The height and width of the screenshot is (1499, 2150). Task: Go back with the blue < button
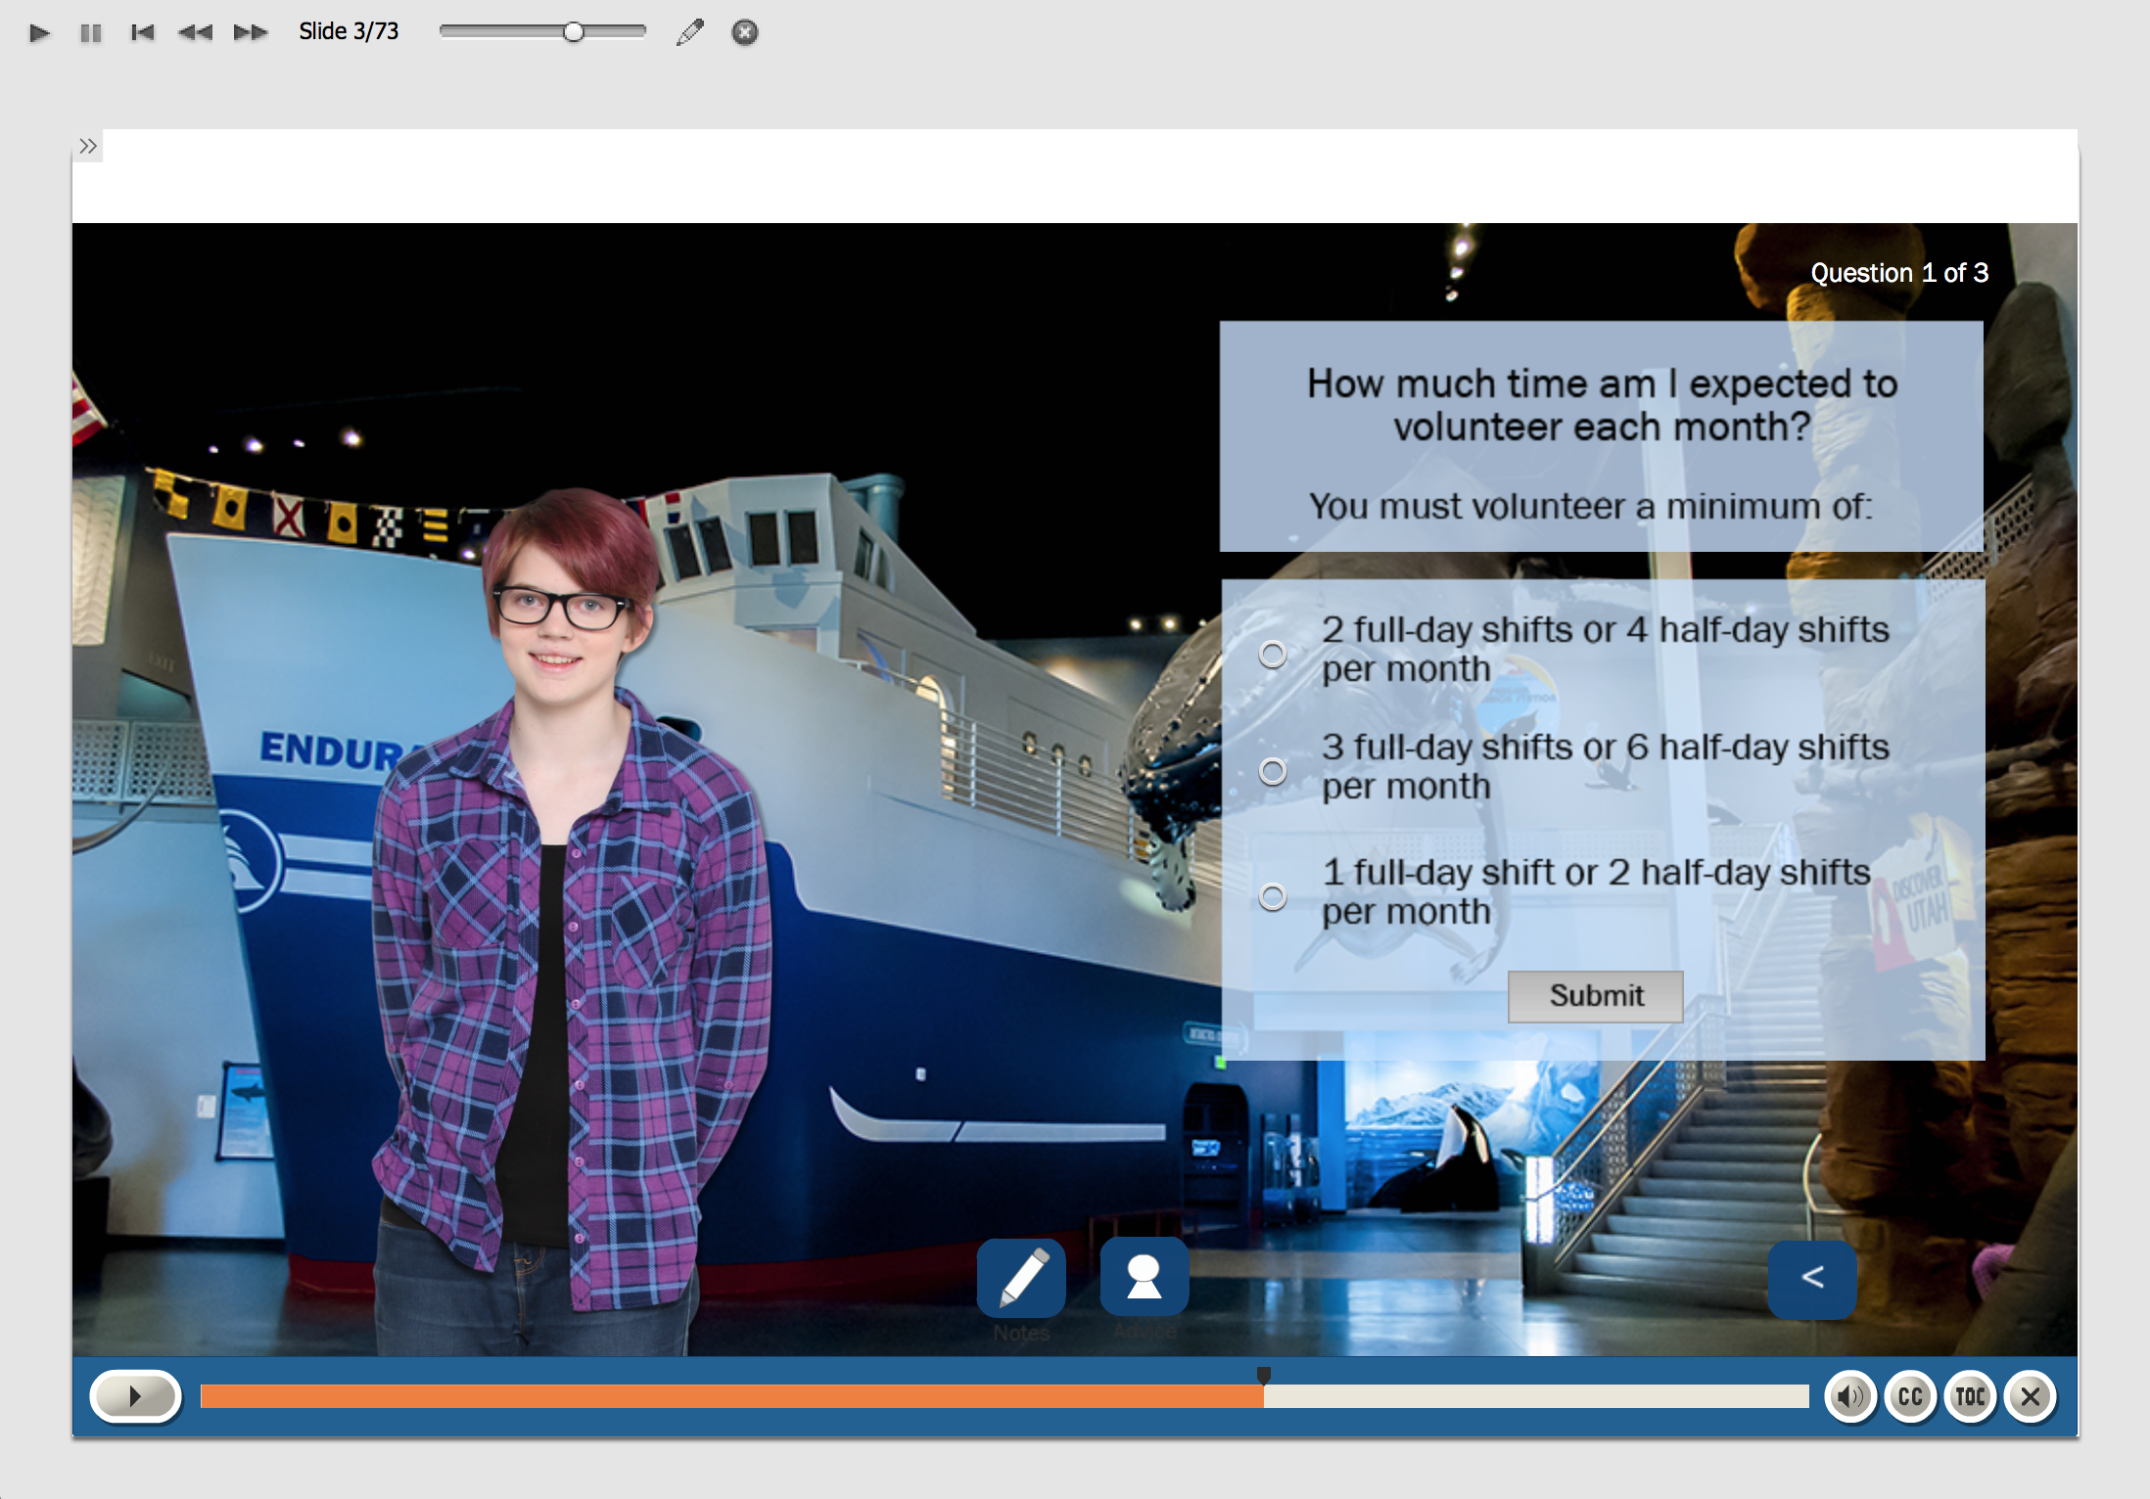[x=1811, y=1278]
